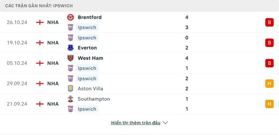
Task: Click the West Ham club crest icon
Action: coord(70,58)
